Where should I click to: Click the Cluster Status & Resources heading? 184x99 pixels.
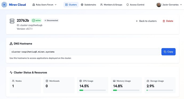(x=30, y=73)
